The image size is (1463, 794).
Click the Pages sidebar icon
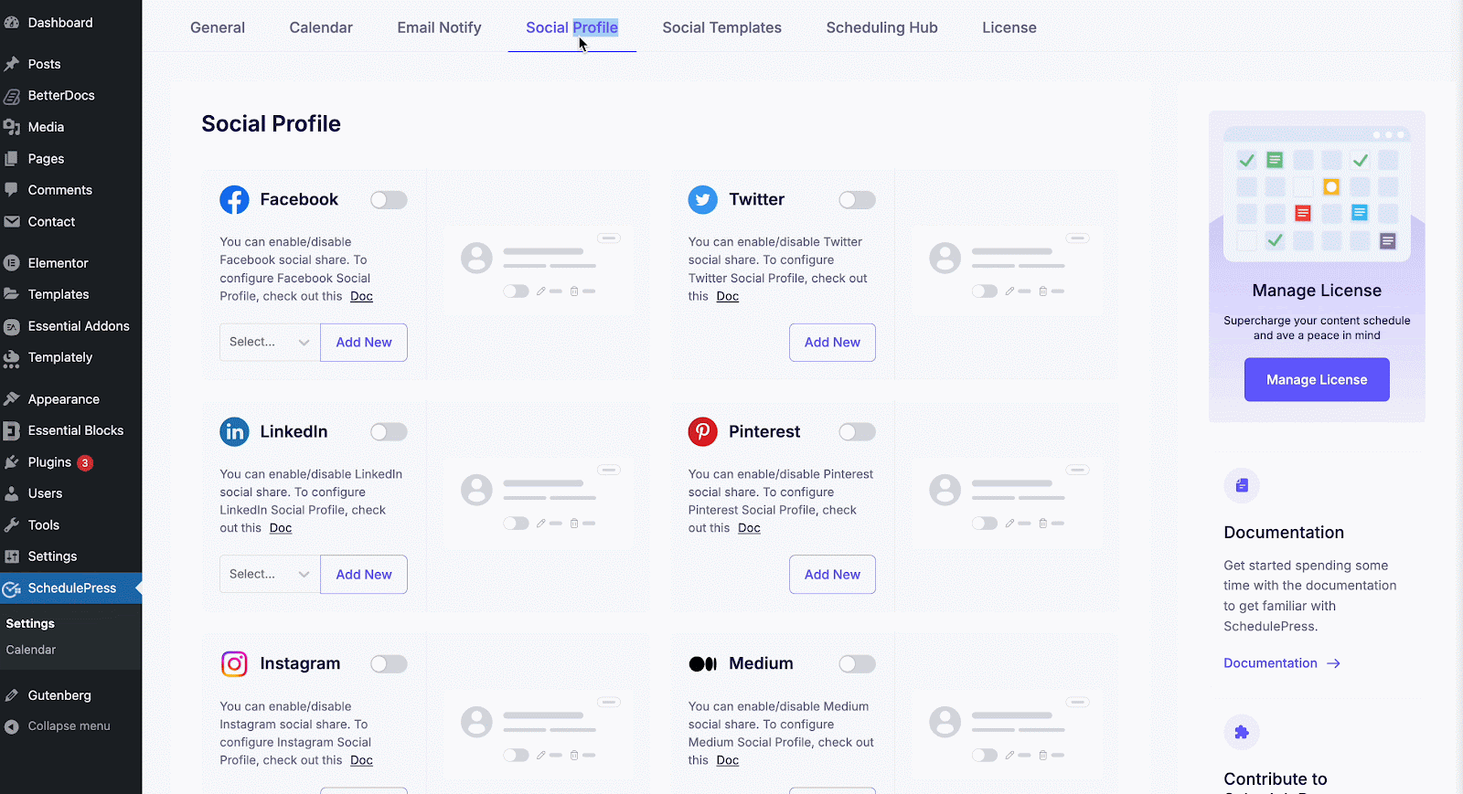[12, 159]
